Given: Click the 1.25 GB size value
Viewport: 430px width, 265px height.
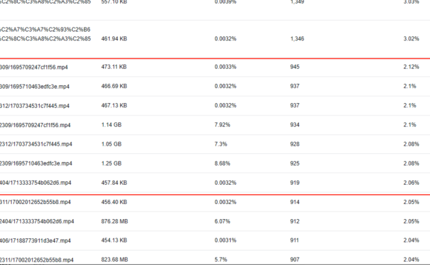Looking at the screenshot, I should pos(111,163).
